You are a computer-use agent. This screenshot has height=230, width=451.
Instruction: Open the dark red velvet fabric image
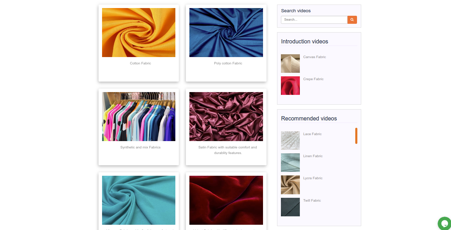point(226,200)
